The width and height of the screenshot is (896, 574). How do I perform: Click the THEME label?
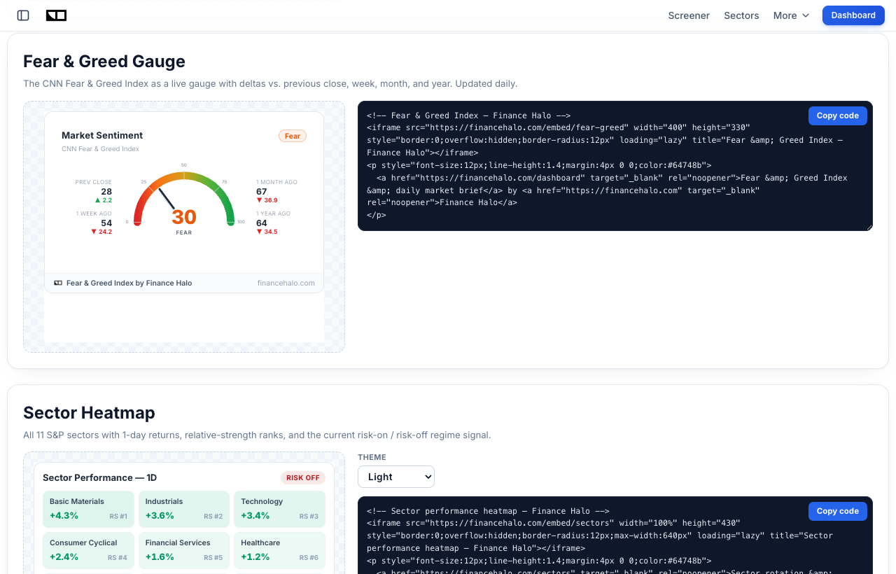pyautogui.click(x=372, y=457)
